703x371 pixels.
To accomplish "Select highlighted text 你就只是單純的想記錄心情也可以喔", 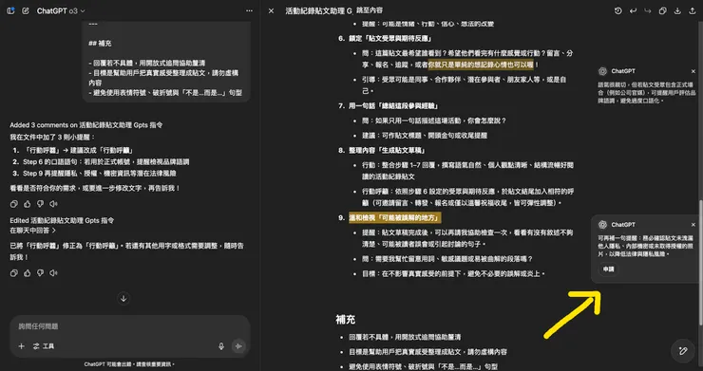I will pyautogui.click(x=481, y=65).
